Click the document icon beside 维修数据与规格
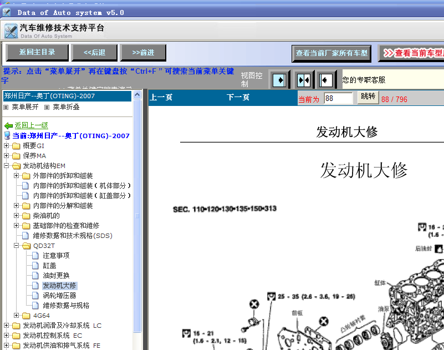 [x=35, y=306]
